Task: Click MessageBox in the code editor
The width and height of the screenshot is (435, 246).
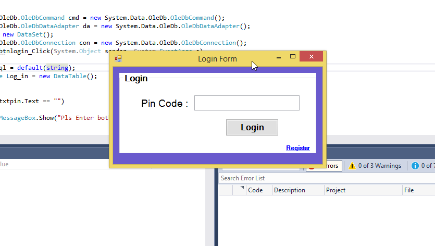Action: point(19,118)
